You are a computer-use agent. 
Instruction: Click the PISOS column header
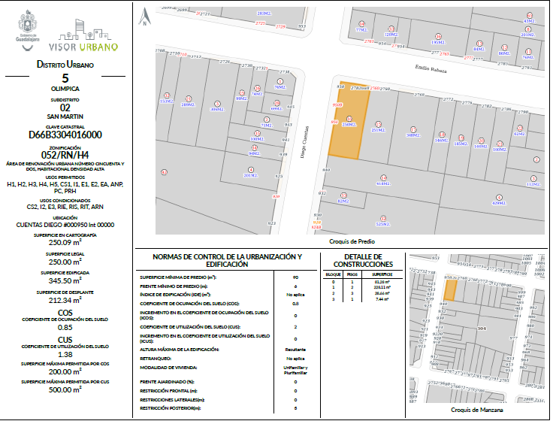[352, 274]
